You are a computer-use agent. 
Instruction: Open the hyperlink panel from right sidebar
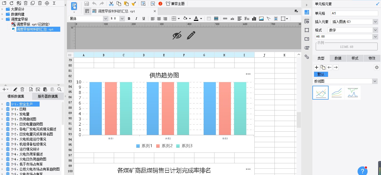pos(307,57)
